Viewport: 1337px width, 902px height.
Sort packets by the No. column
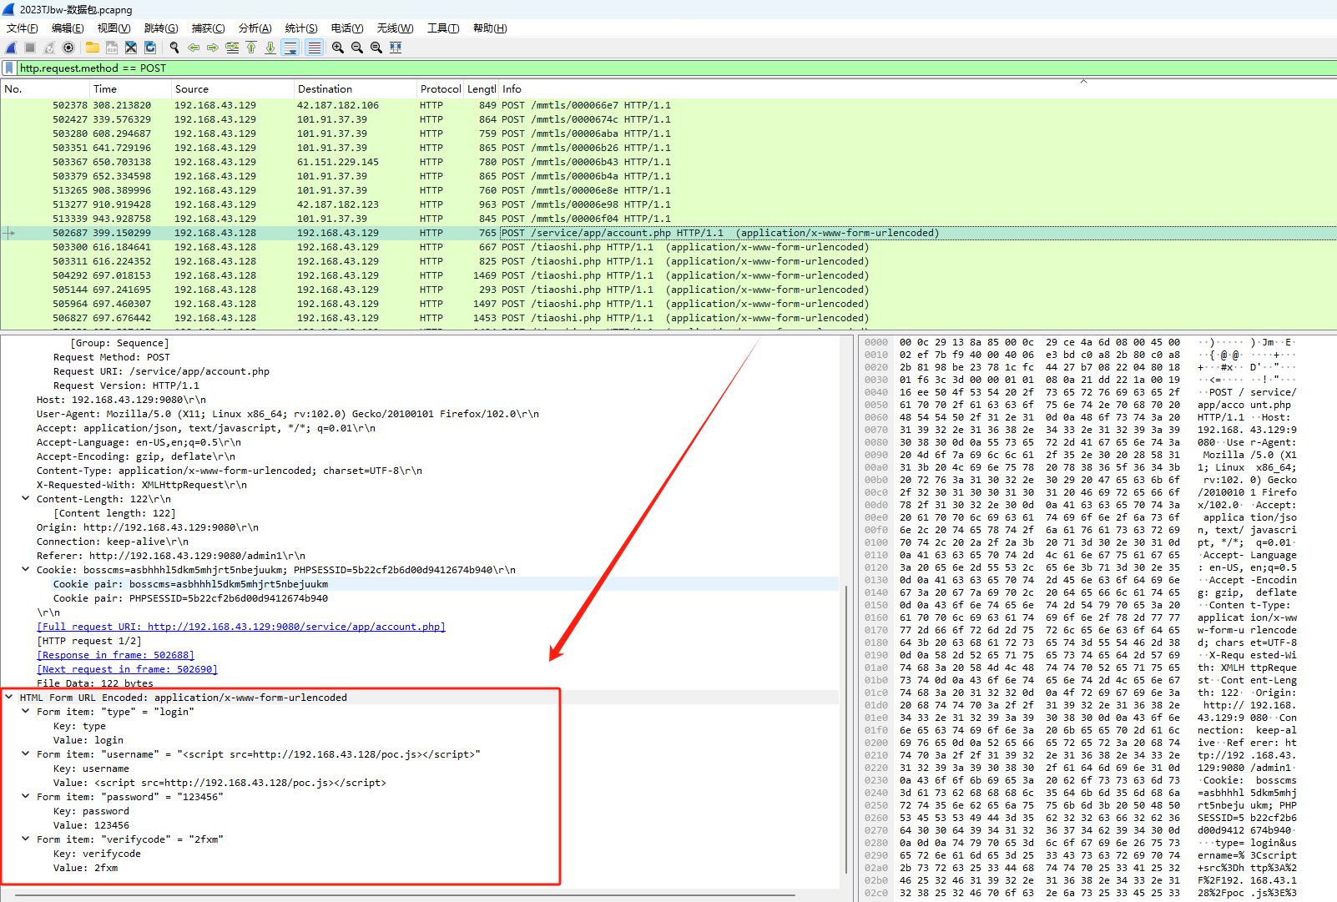click(45, 89)
